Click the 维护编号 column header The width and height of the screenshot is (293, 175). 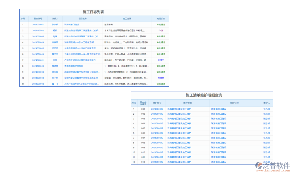pos(157,103)
